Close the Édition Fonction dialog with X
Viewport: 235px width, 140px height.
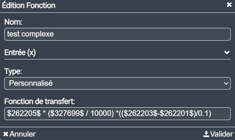(229, 5)
